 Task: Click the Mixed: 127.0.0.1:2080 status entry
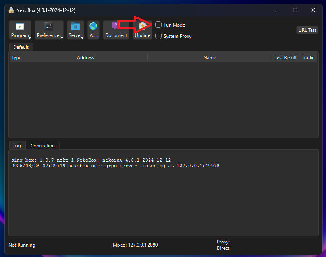(x=135, y=245)
